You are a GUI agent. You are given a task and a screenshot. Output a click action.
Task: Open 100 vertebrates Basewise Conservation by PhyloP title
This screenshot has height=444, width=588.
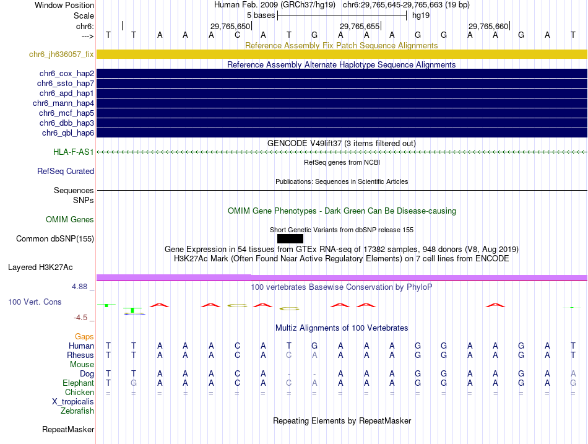(342, 287)
